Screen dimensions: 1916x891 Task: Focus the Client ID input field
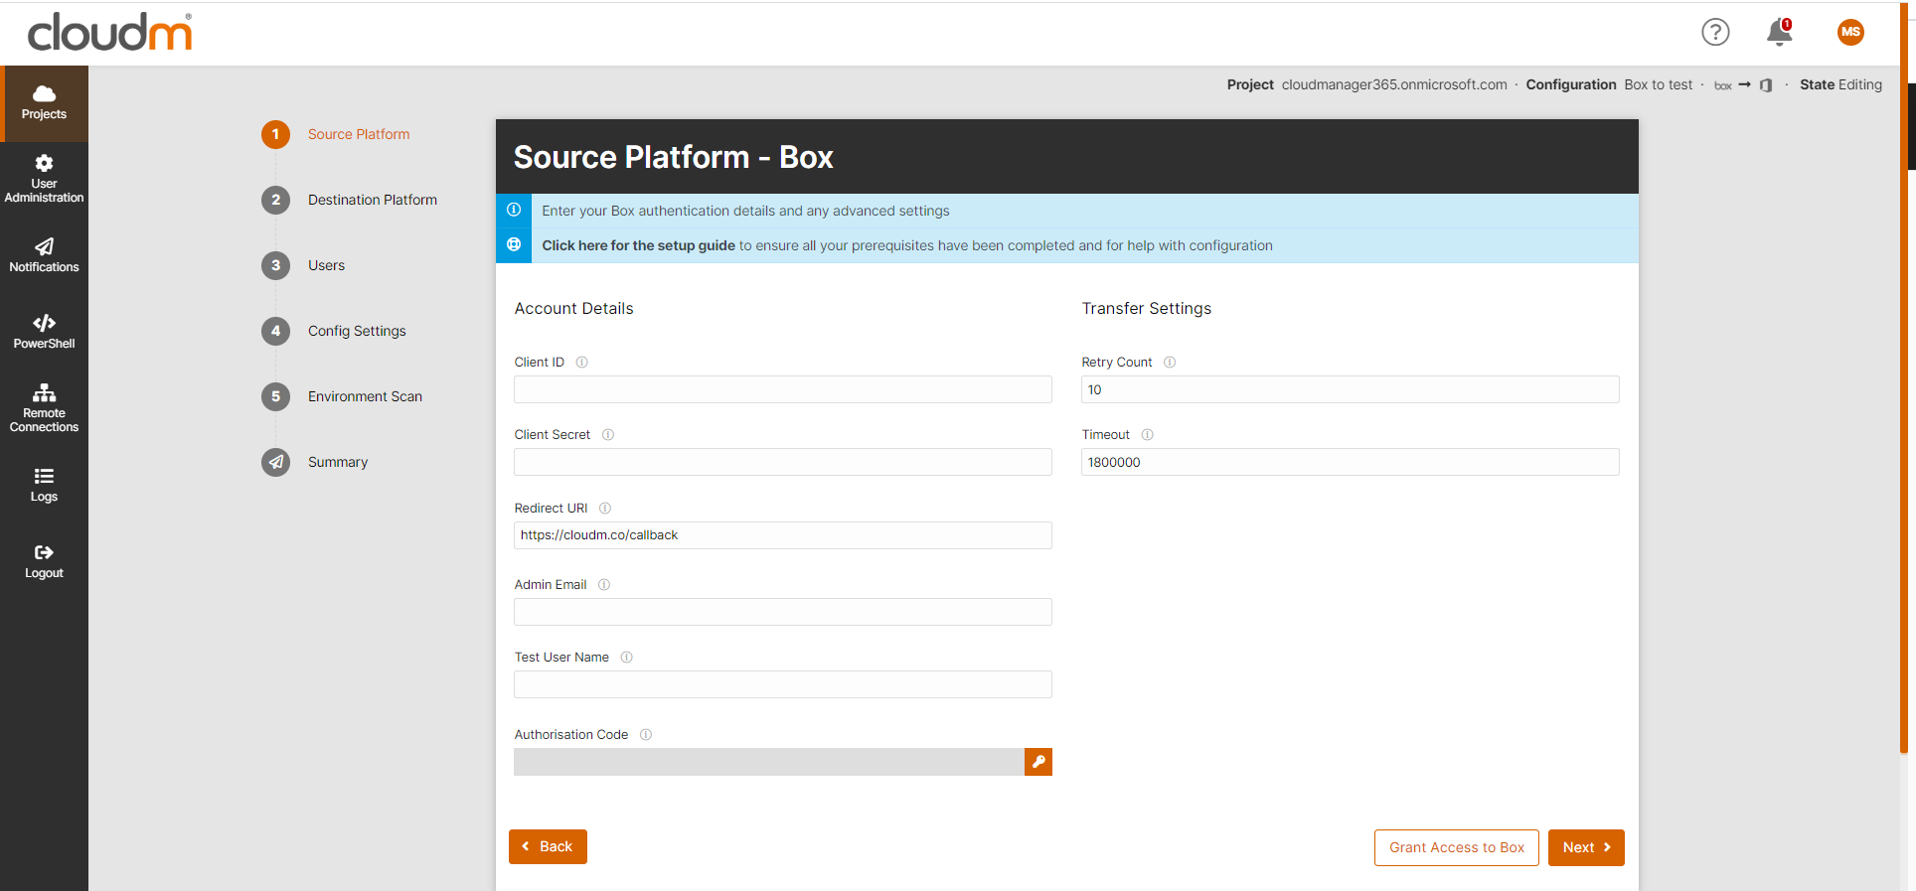pos(783,389)
